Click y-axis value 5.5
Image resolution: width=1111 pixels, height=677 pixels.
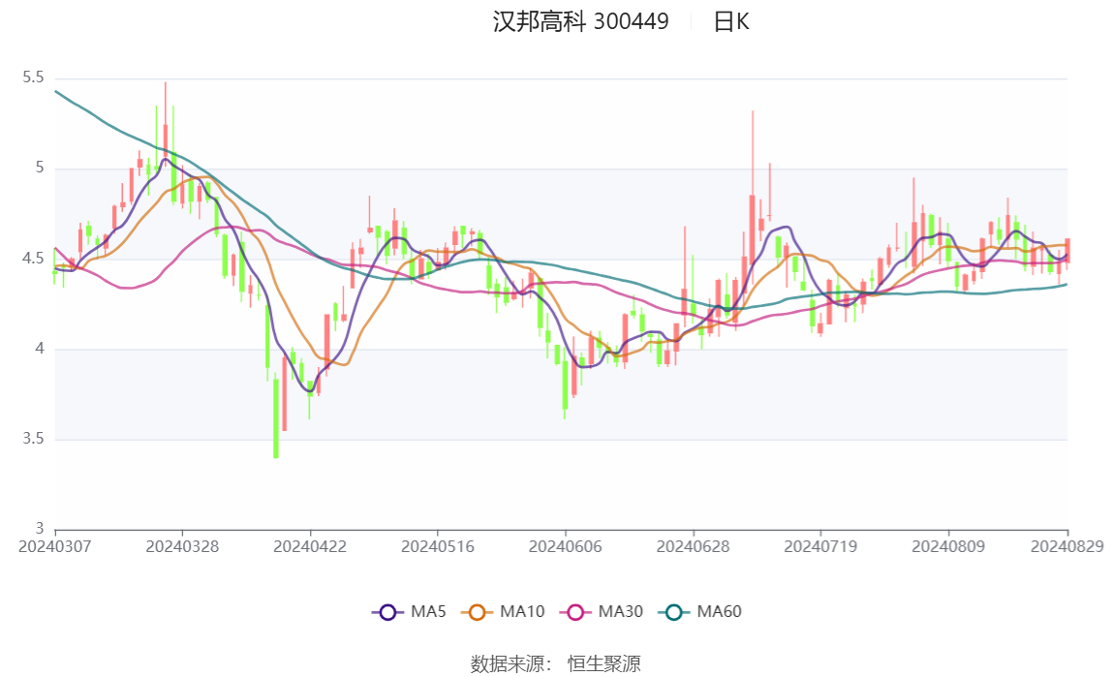click(x=33, y=77)
